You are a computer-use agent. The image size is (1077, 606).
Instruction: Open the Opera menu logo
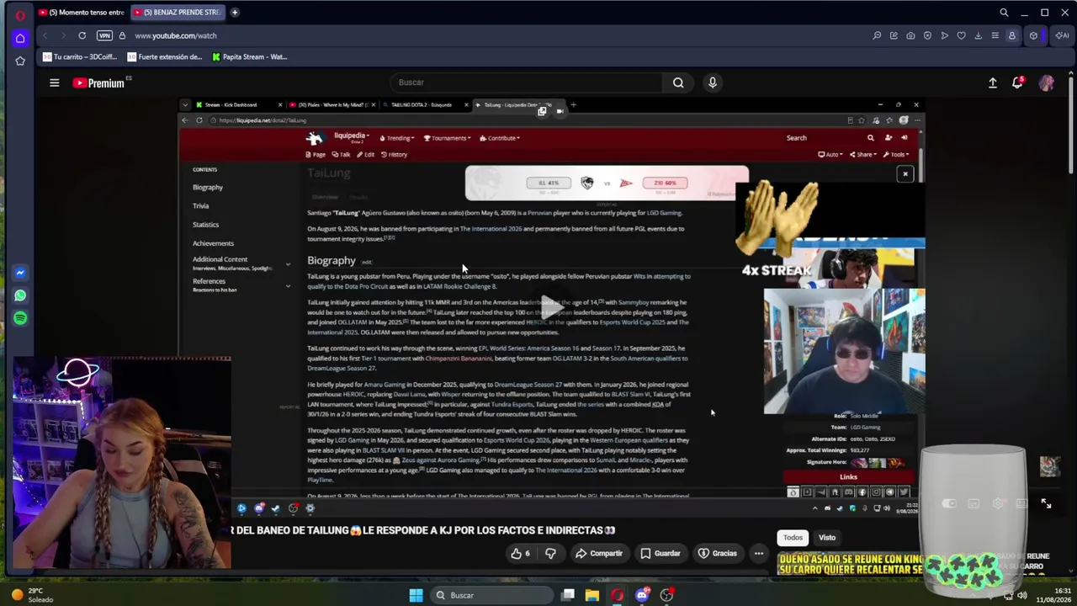tap(20, 14)
